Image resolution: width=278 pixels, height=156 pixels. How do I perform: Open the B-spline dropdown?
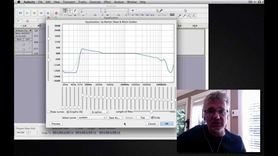100,112
